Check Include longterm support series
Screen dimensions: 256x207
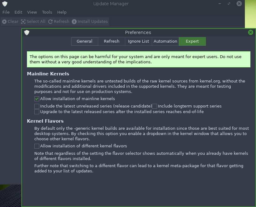[155, 106]
